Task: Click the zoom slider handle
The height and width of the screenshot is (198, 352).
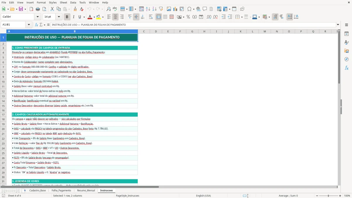Action: (x=328, y=196)
